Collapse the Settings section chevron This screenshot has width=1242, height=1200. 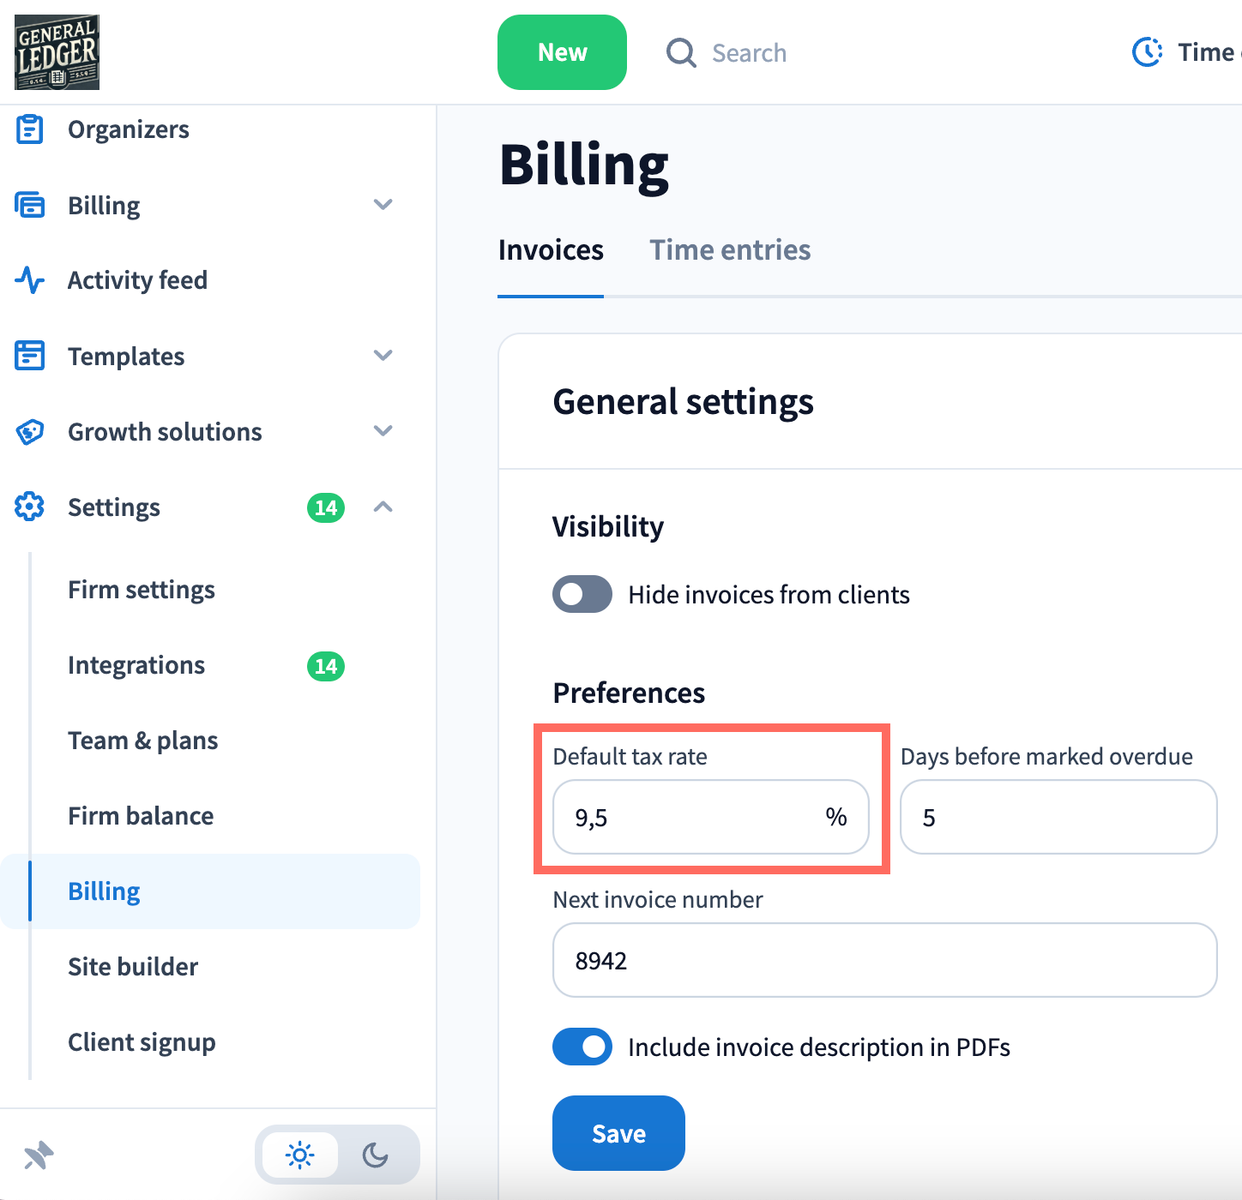[x=383, y=507]
